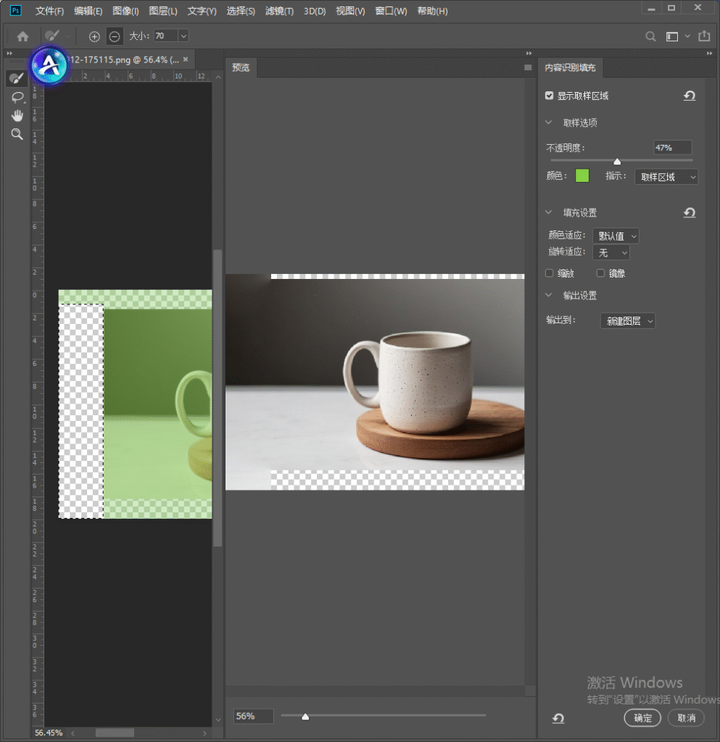Toggle the 显示取样区域 checkbox
This screenshot has width=720, height=742.
pos(549,96)
